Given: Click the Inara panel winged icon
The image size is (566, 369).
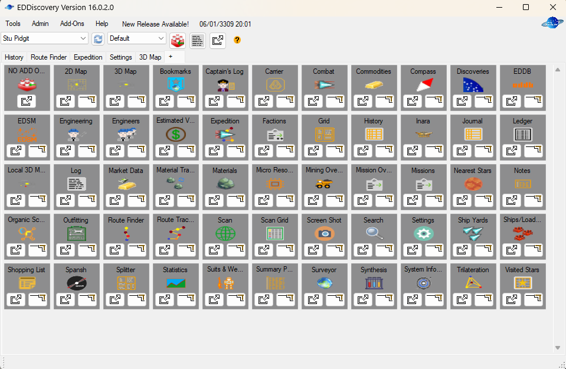Looking at the screenshot, I should [424, 134].
